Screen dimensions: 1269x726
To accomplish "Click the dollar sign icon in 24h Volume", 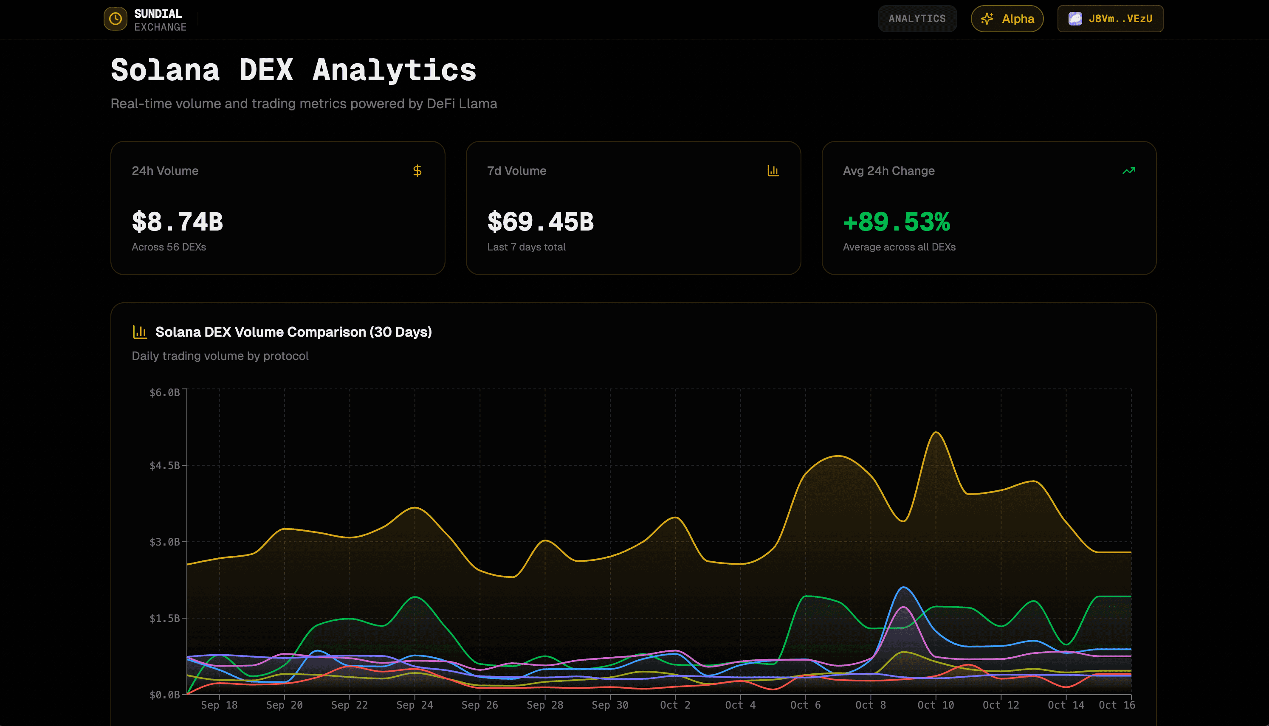I will (x=417, y=171).
